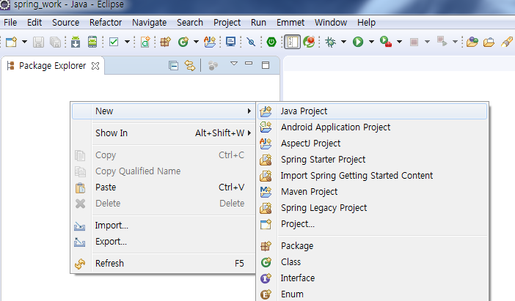Click the New Java Class toolbar icon
Screen dimensions: 515x301
click(183, 42)
